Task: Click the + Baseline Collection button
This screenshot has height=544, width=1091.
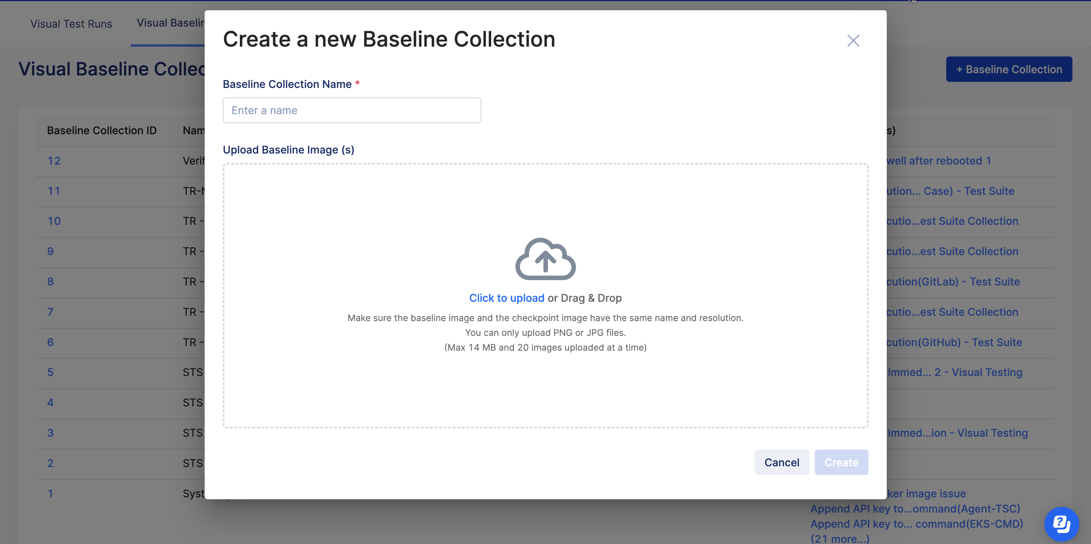Action: click(1008, 69)
